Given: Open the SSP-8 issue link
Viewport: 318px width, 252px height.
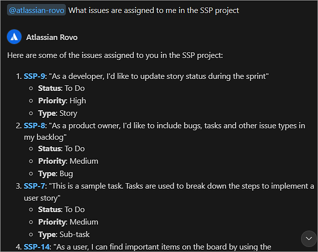Looking at the screenshot, I should 34,125.
